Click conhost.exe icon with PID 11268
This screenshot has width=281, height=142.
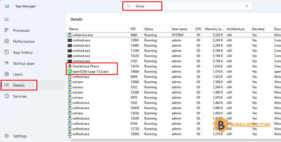[x=70, y=51]
